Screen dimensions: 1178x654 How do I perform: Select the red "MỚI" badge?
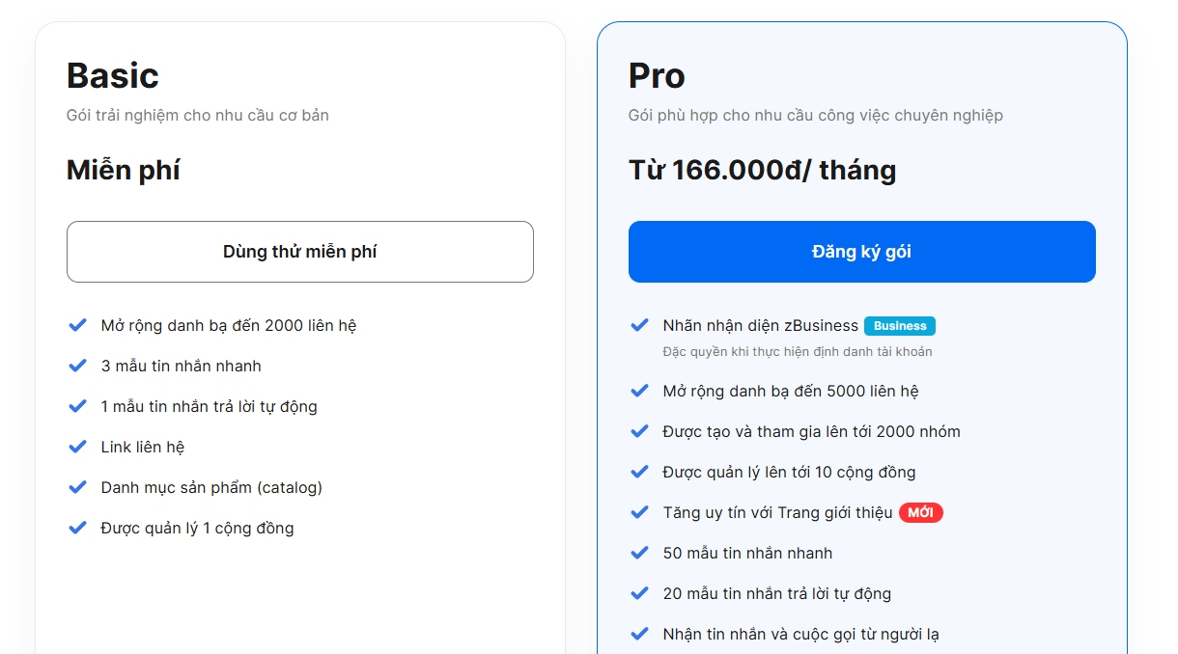point(921,512)
